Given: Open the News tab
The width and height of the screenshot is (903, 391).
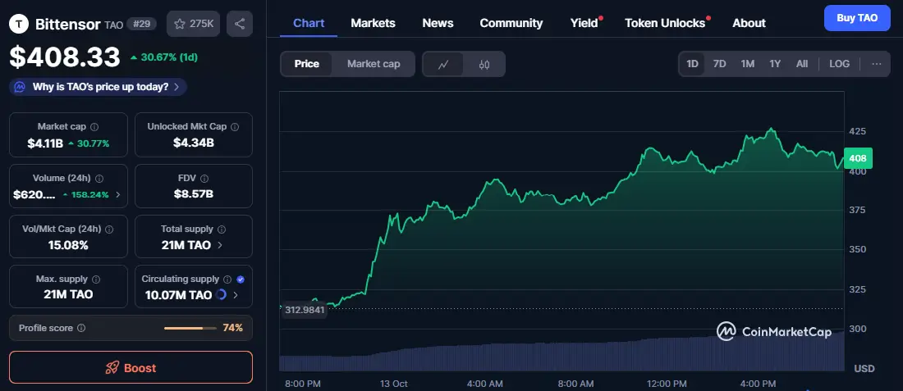Looking at the screenshot, I should pyautogui.click(x=438, y=23).
